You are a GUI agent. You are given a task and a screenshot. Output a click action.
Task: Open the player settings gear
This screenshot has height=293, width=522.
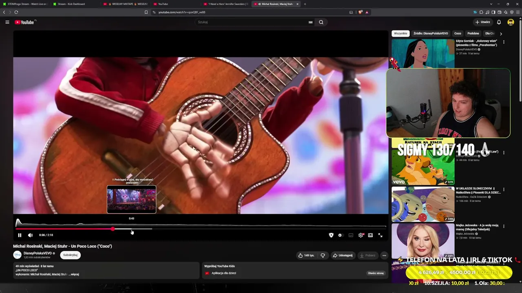[361, 235]
